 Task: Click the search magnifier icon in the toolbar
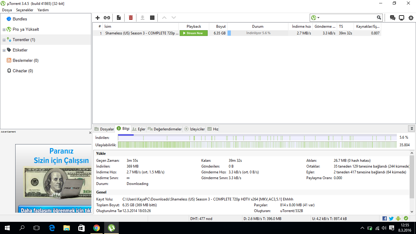point(379,18)
